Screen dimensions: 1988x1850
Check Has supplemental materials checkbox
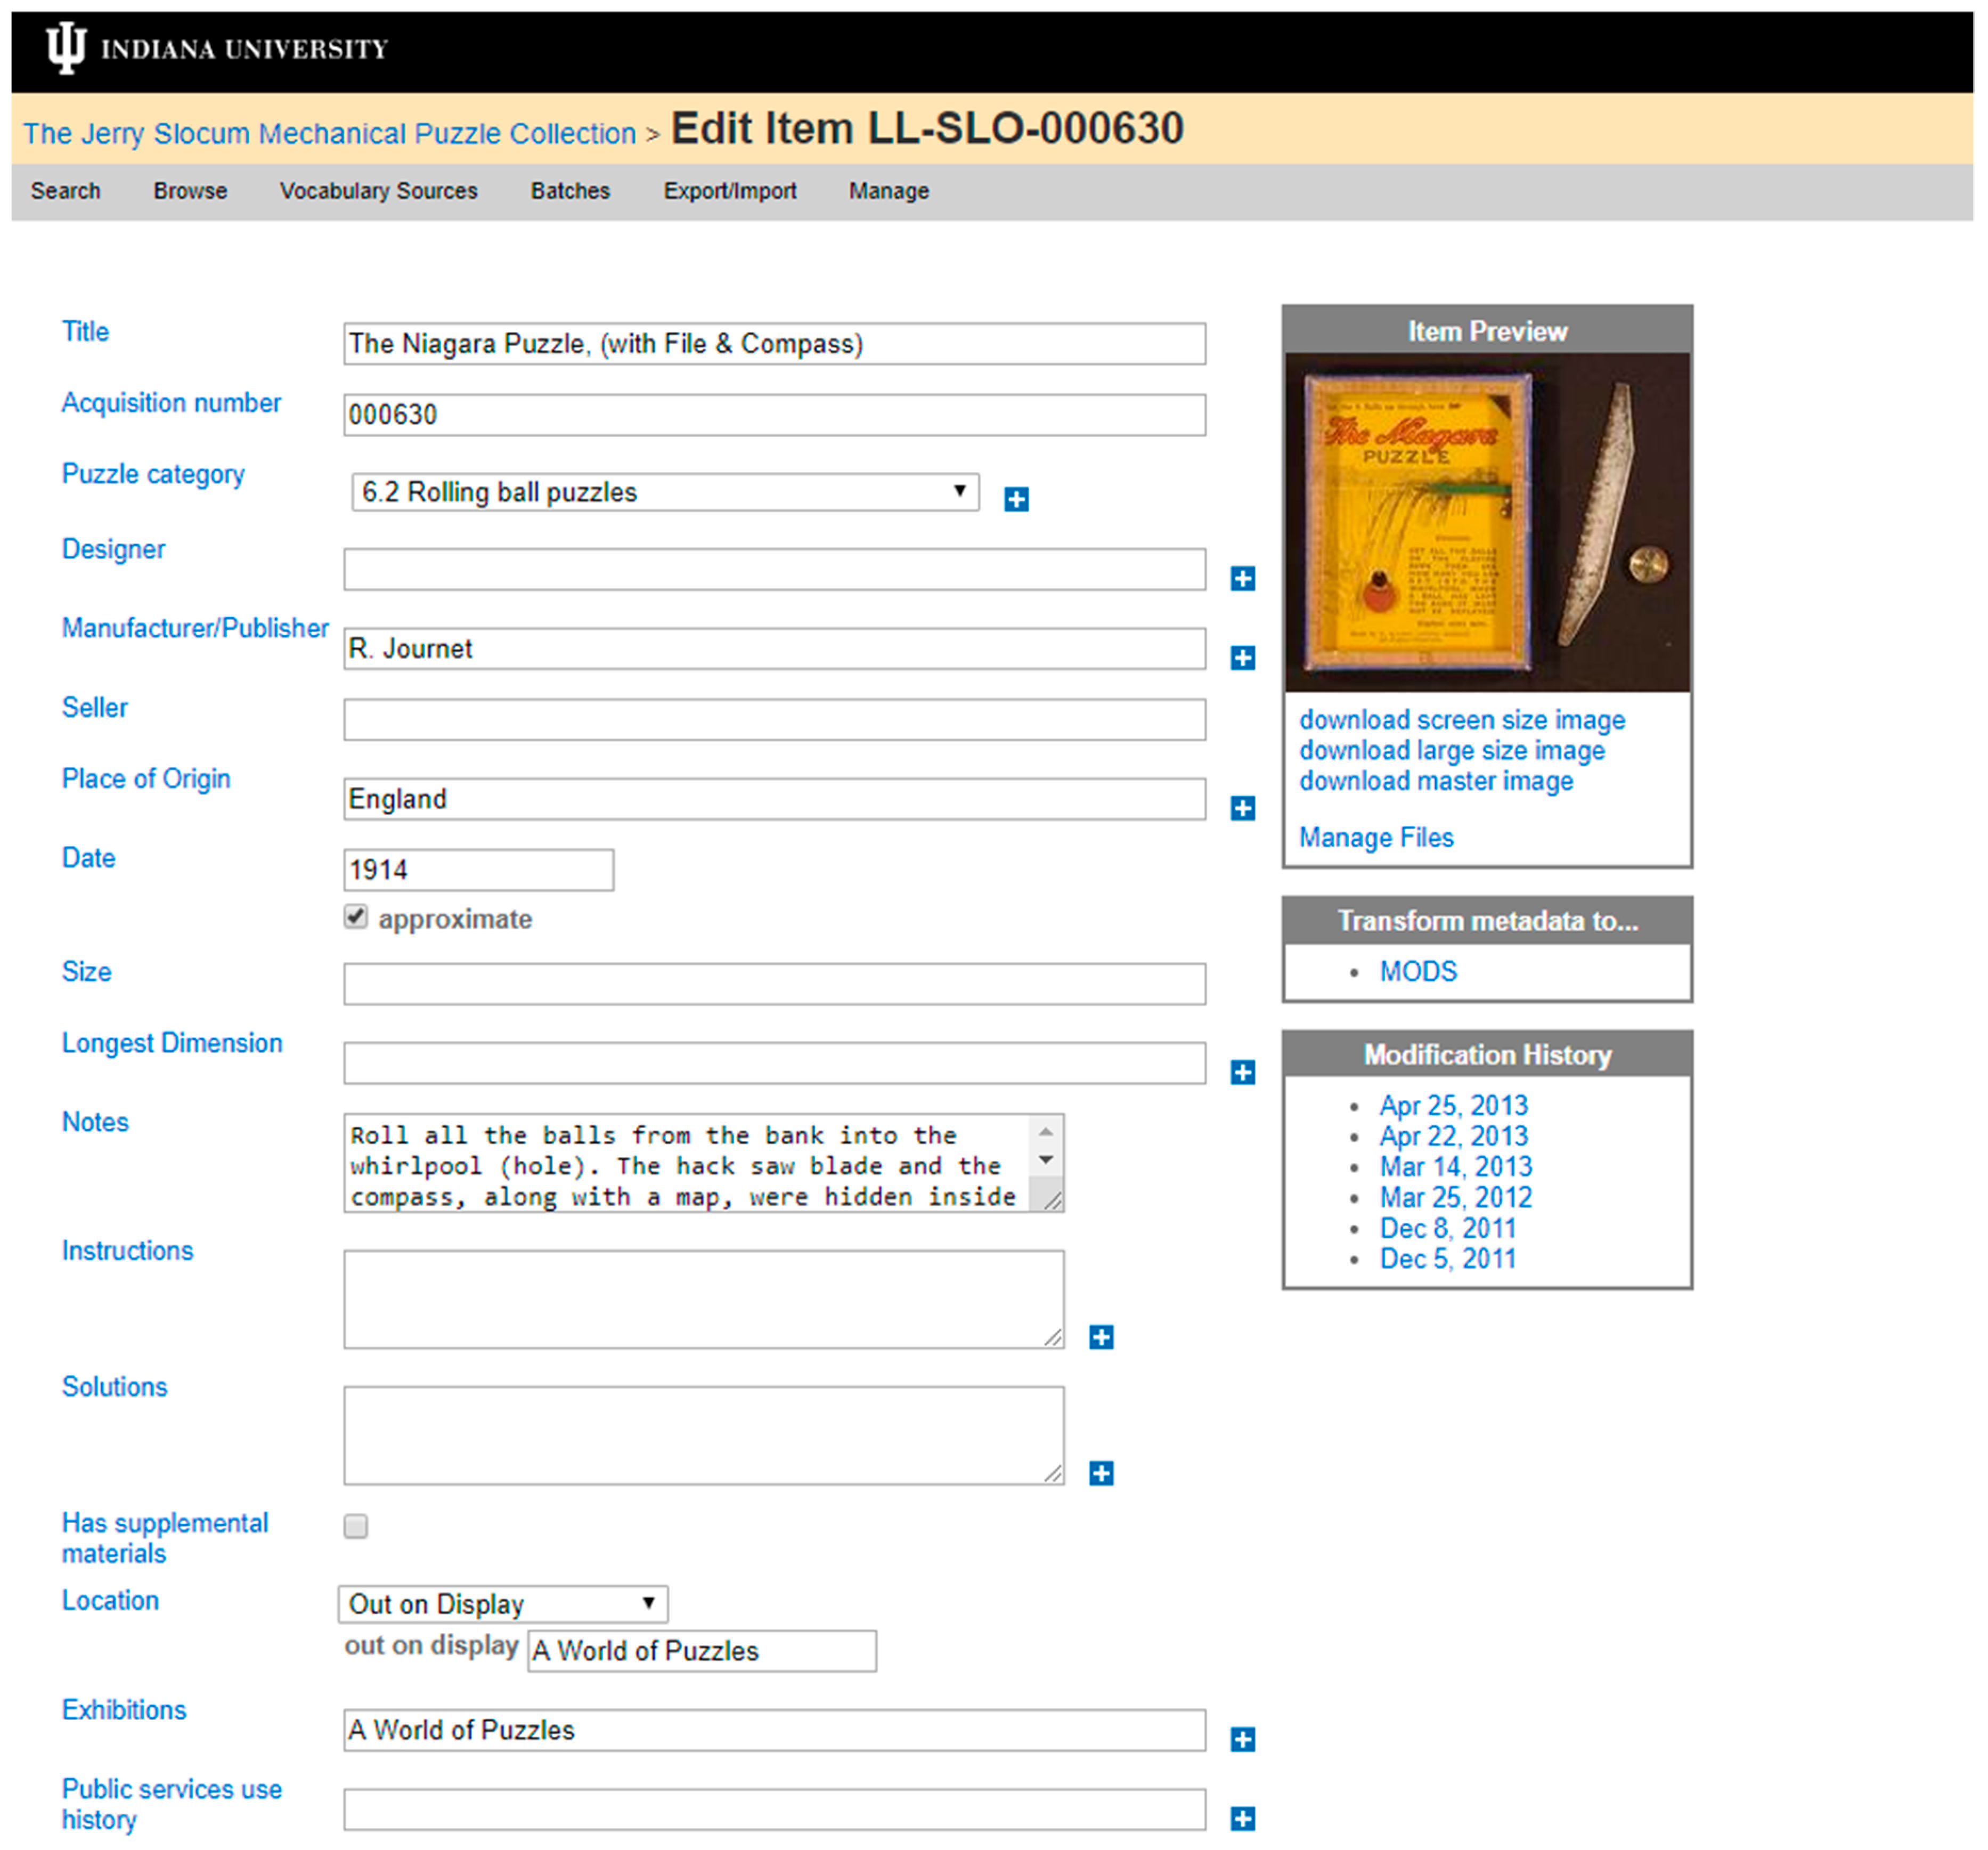tap(356, 1525)
